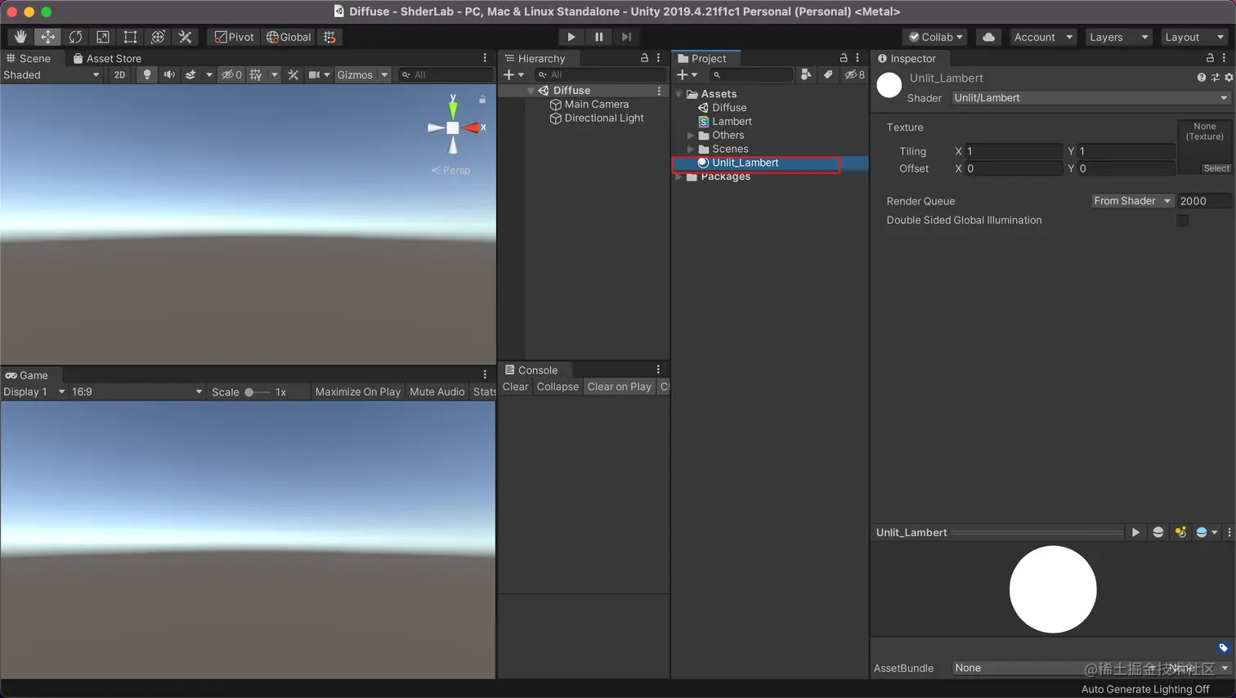Expand the Scenes folder
The width and height of the screenshot is (1236, 698).
tap(691, 150)
